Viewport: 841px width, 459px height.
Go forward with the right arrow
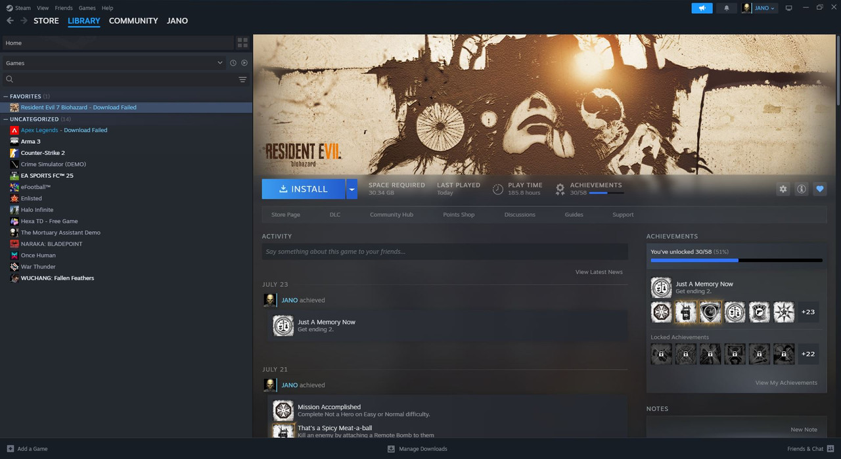pyautogui.click(x=24, y=20)
